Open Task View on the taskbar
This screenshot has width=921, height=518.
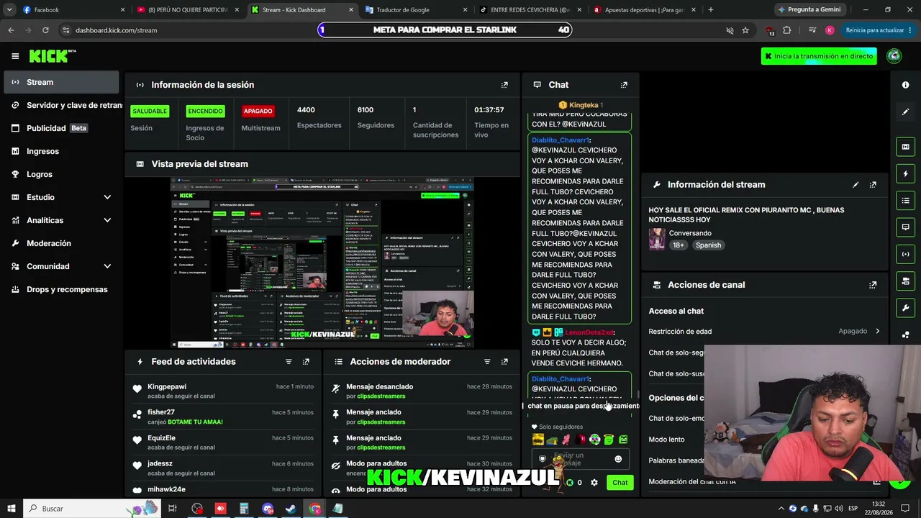pos(173,509)
